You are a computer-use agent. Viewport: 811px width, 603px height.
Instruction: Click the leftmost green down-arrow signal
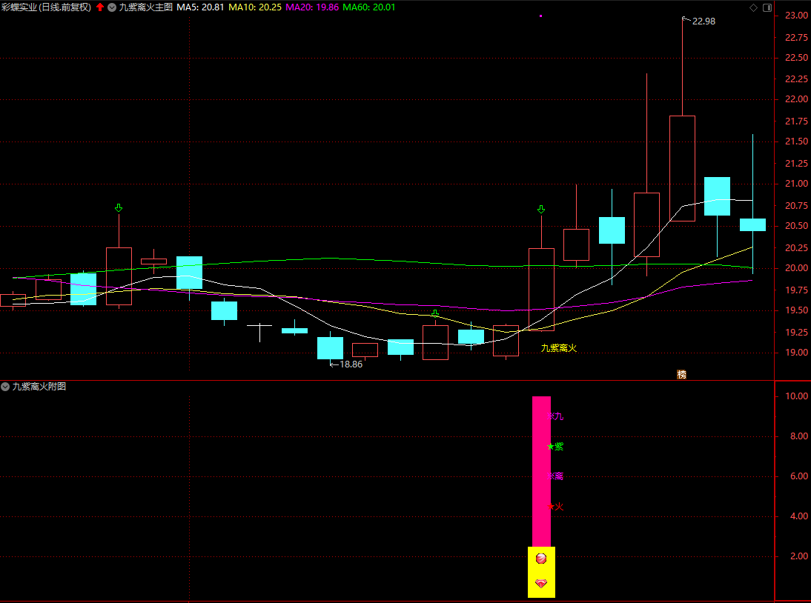point(119,207)
